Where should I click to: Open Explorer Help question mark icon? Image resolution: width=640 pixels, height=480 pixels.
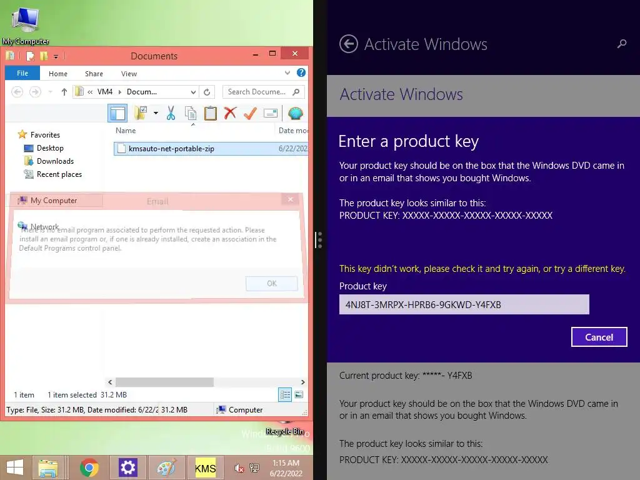pyautogui.click(x=301, y=72)
